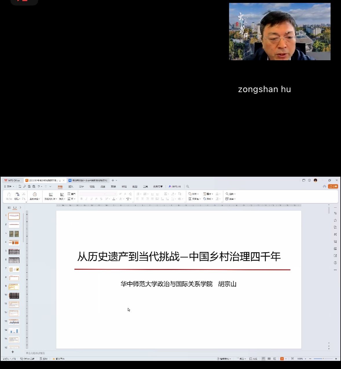Screen dimensions: 341x369
Task: Select slide 3 thumbnail in panel
Action: click(x=14, y=234)
